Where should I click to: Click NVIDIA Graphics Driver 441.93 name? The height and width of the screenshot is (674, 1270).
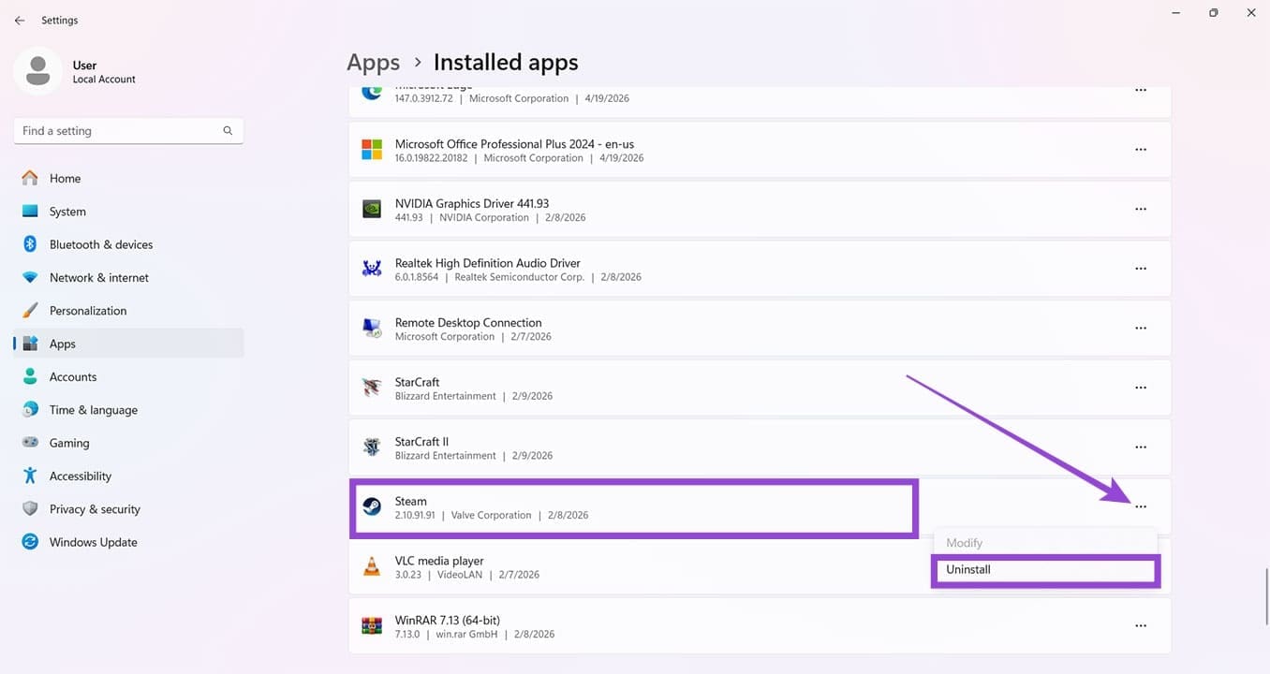tap(472, 203)
